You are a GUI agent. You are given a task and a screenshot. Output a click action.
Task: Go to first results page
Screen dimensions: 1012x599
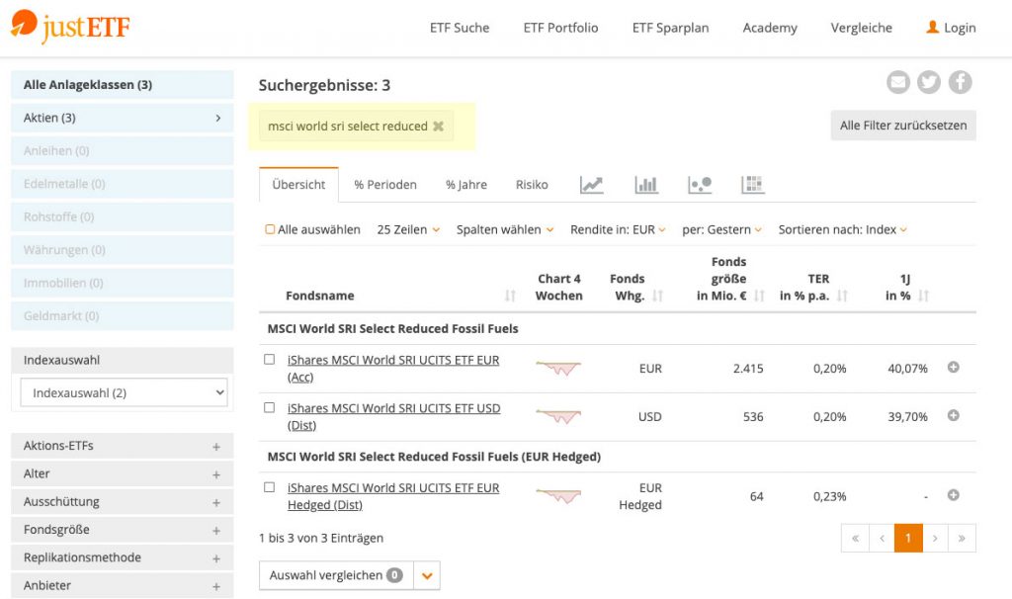coord(855,538)
